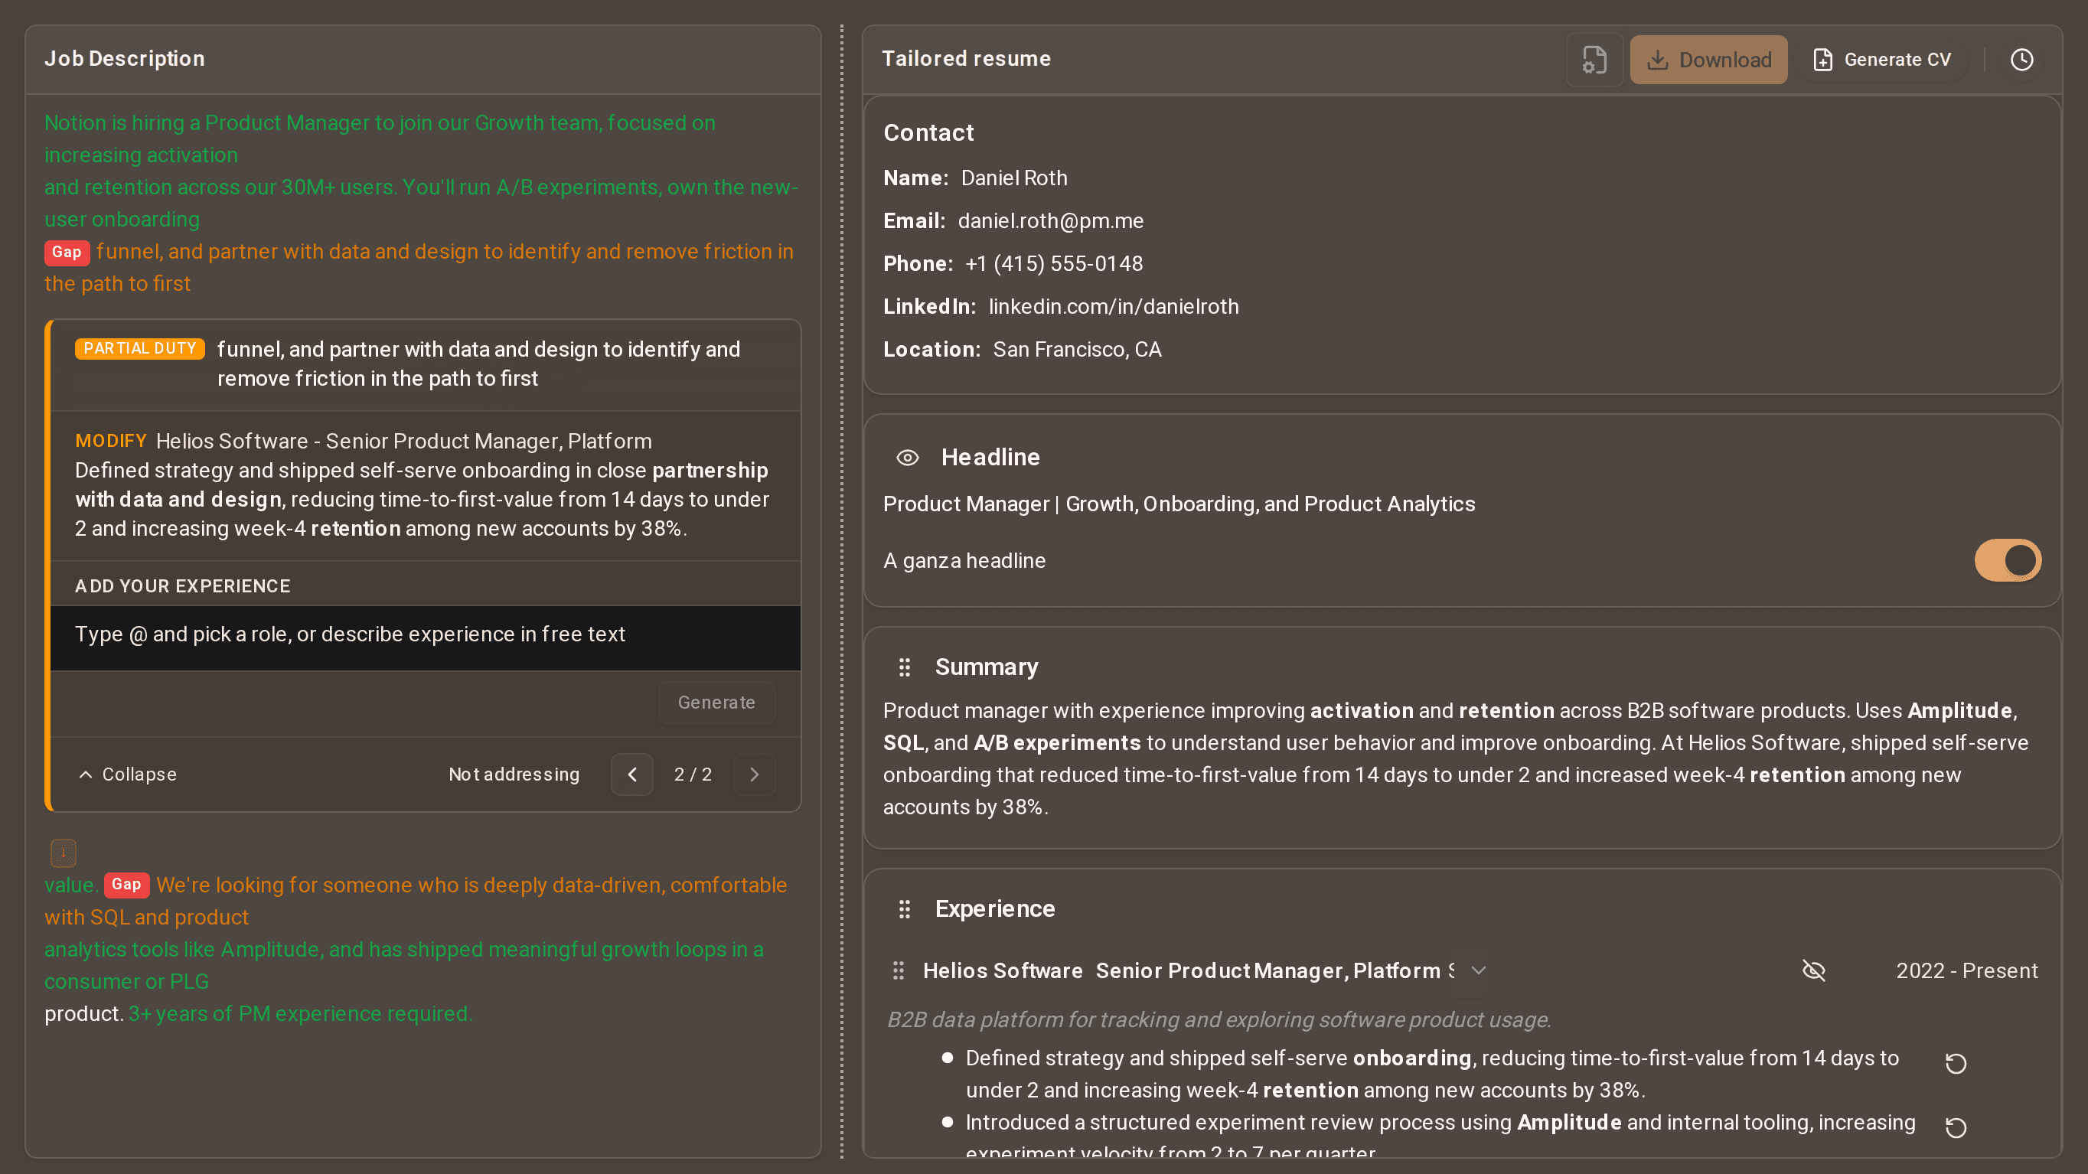Screen dimensions: 2088x1174
Task: Revert the self-serve onboarding bullet
Action: click(1956, 1063)
